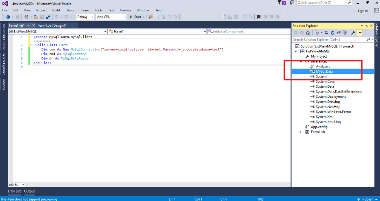Viewport: 380px width, 201px height.
Task: Click the Navigate Backward arrow icon
Action: [x=8, y=17]
